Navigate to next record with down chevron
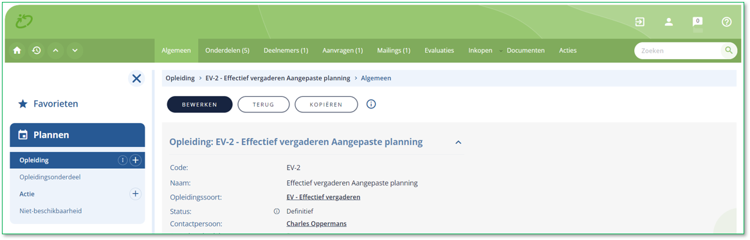750x240 pixels. point(75,50)
